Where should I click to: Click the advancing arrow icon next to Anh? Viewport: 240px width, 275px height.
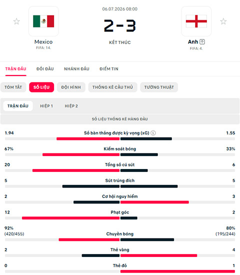click(x=202, y=41)
